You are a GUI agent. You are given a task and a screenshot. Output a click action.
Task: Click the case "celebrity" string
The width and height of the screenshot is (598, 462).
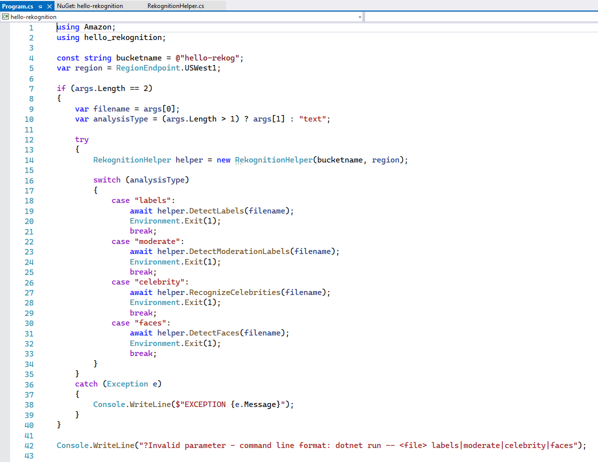tap(159, 282)
